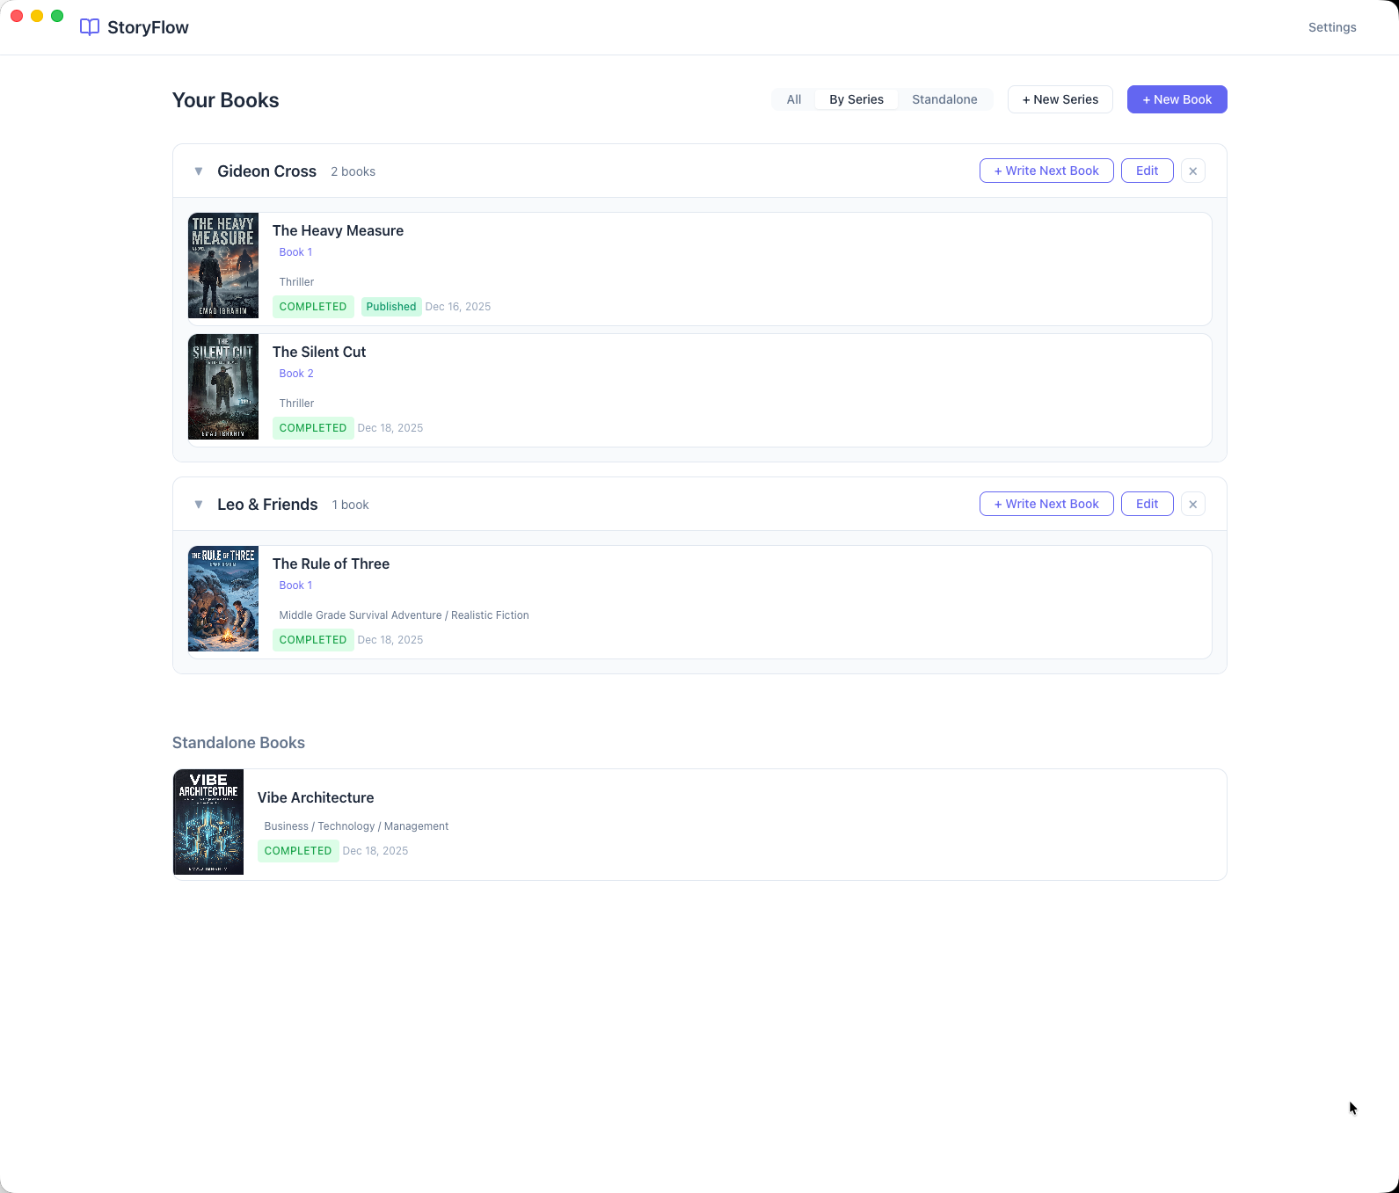Screen dimensions: 1399x1193
Task: Open Settings from the top bar
Action: pos(1331,27)
